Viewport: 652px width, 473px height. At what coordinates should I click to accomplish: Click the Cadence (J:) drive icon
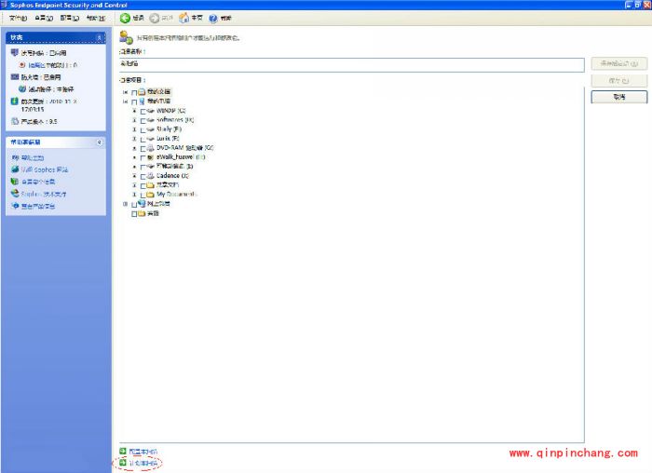[x=150, y=175]
